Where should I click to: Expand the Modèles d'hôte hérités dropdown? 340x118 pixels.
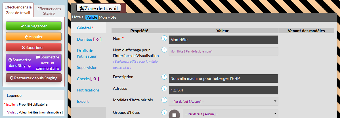click(223, 101)
